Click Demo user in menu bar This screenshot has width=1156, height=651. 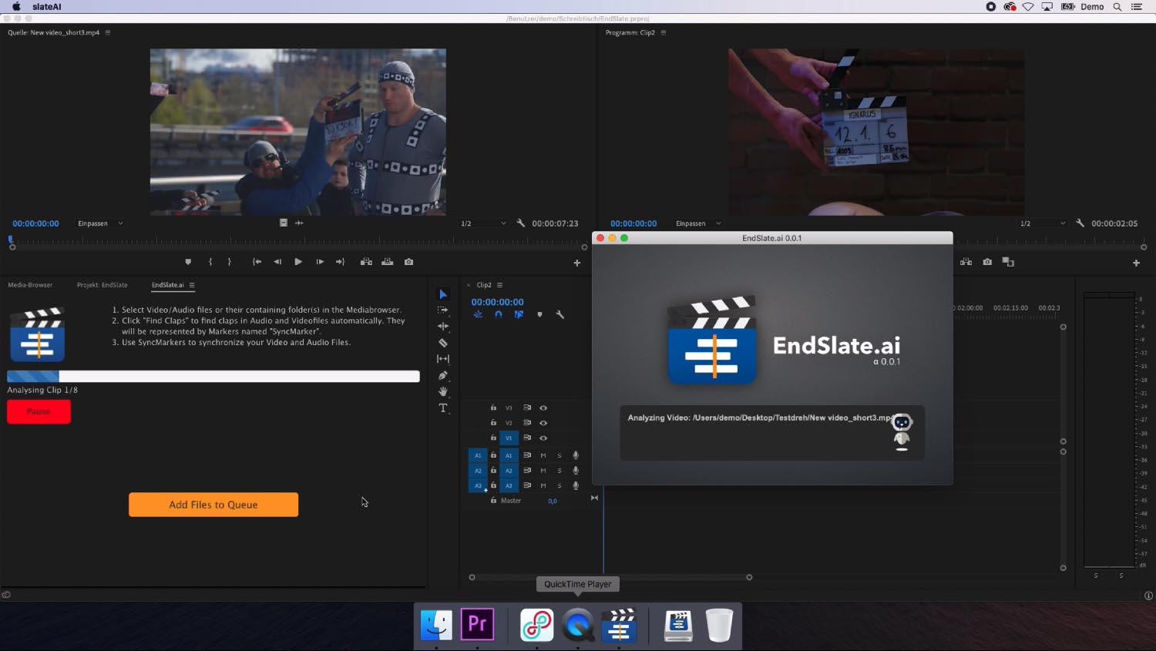1092,7
